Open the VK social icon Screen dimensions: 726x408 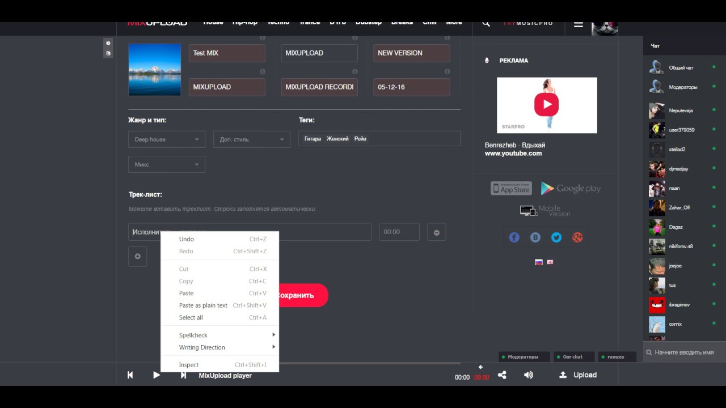535,237
